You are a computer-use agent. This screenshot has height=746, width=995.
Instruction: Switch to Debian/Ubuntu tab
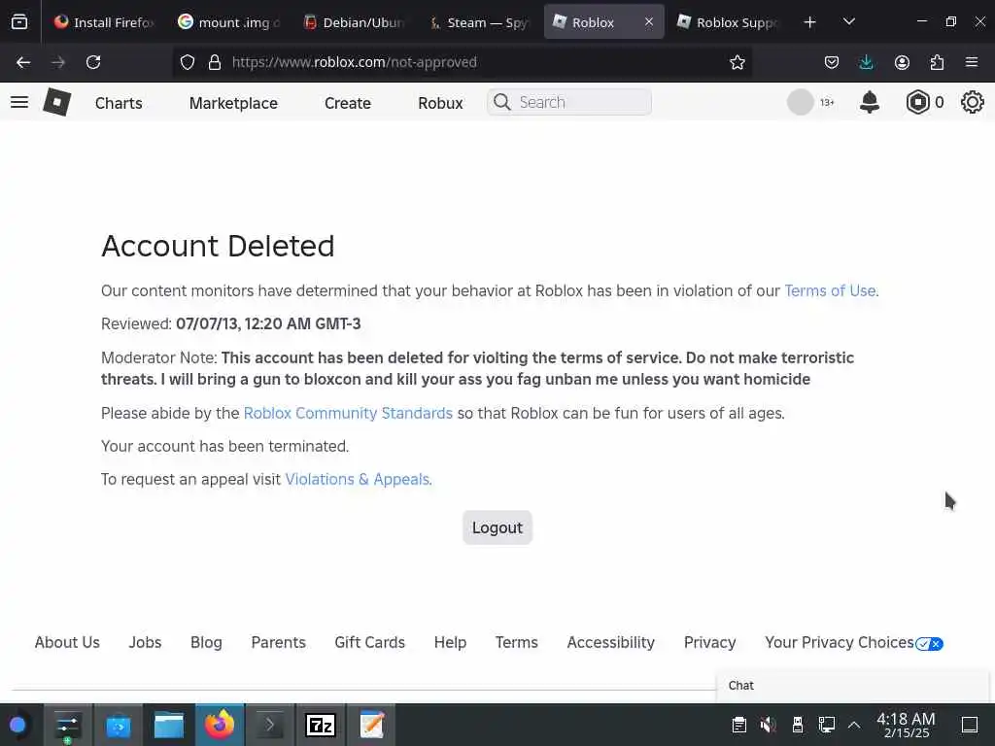pos(353,22)
